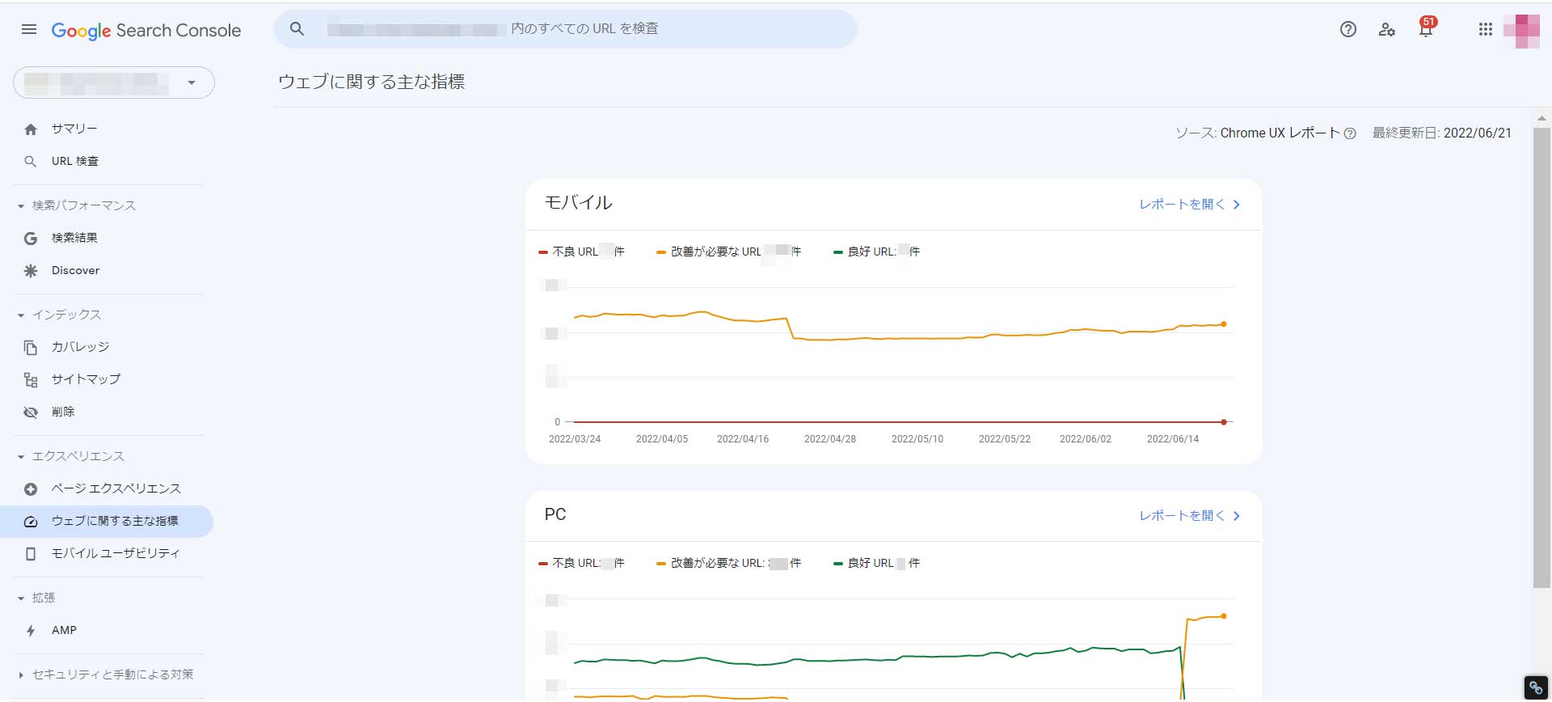Open the PC report link
This screenshot has height=702, width=1552.
1189,516
